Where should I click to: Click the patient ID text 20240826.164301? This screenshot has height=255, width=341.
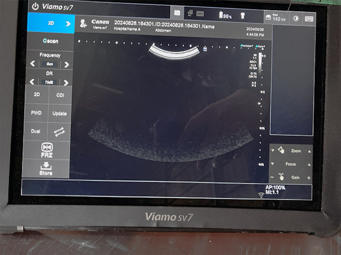point(134,23)
